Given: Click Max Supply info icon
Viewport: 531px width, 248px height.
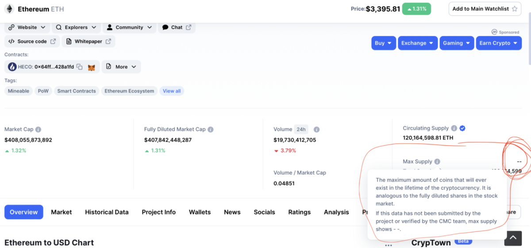Looking at the screenshot, I should pos(437,162).
